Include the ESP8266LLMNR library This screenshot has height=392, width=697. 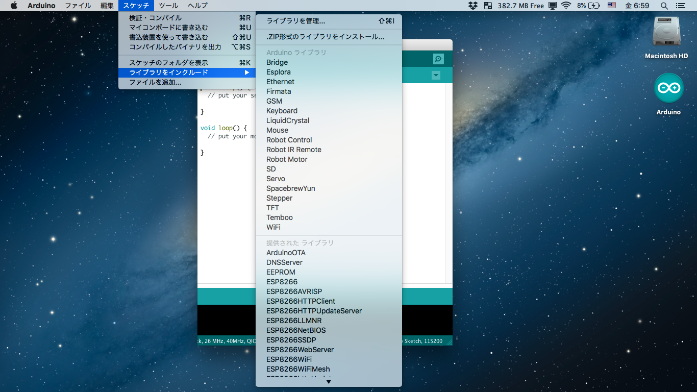pos(329,321)
